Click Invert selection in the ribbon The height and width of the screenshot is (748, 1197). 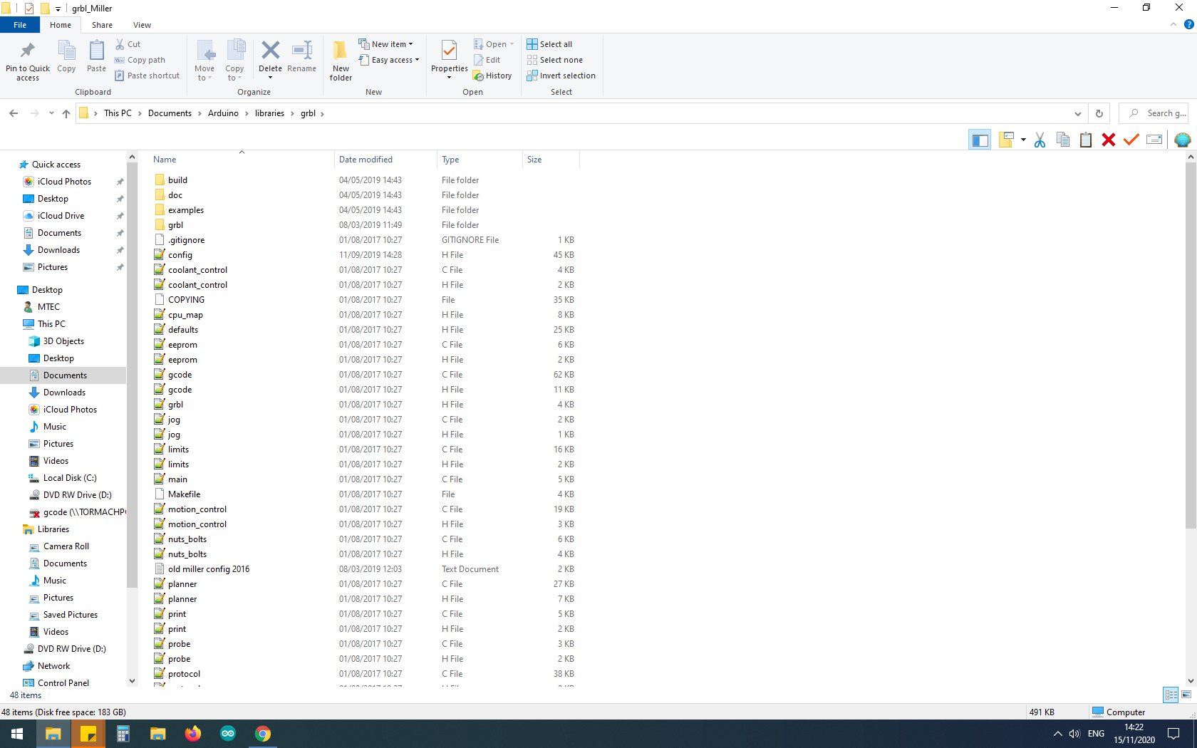(561, 76)
